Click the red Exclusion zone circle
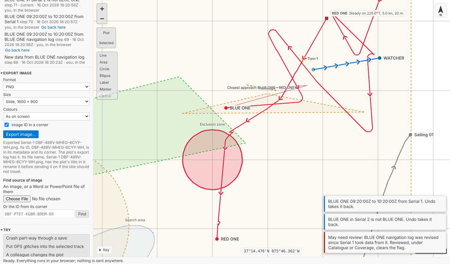 [212, 160]
